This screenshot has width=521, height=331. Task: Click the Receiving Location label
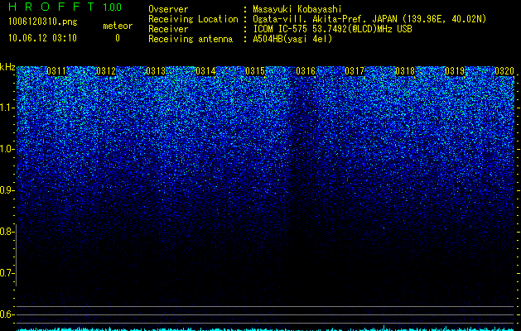click(193, 19)
